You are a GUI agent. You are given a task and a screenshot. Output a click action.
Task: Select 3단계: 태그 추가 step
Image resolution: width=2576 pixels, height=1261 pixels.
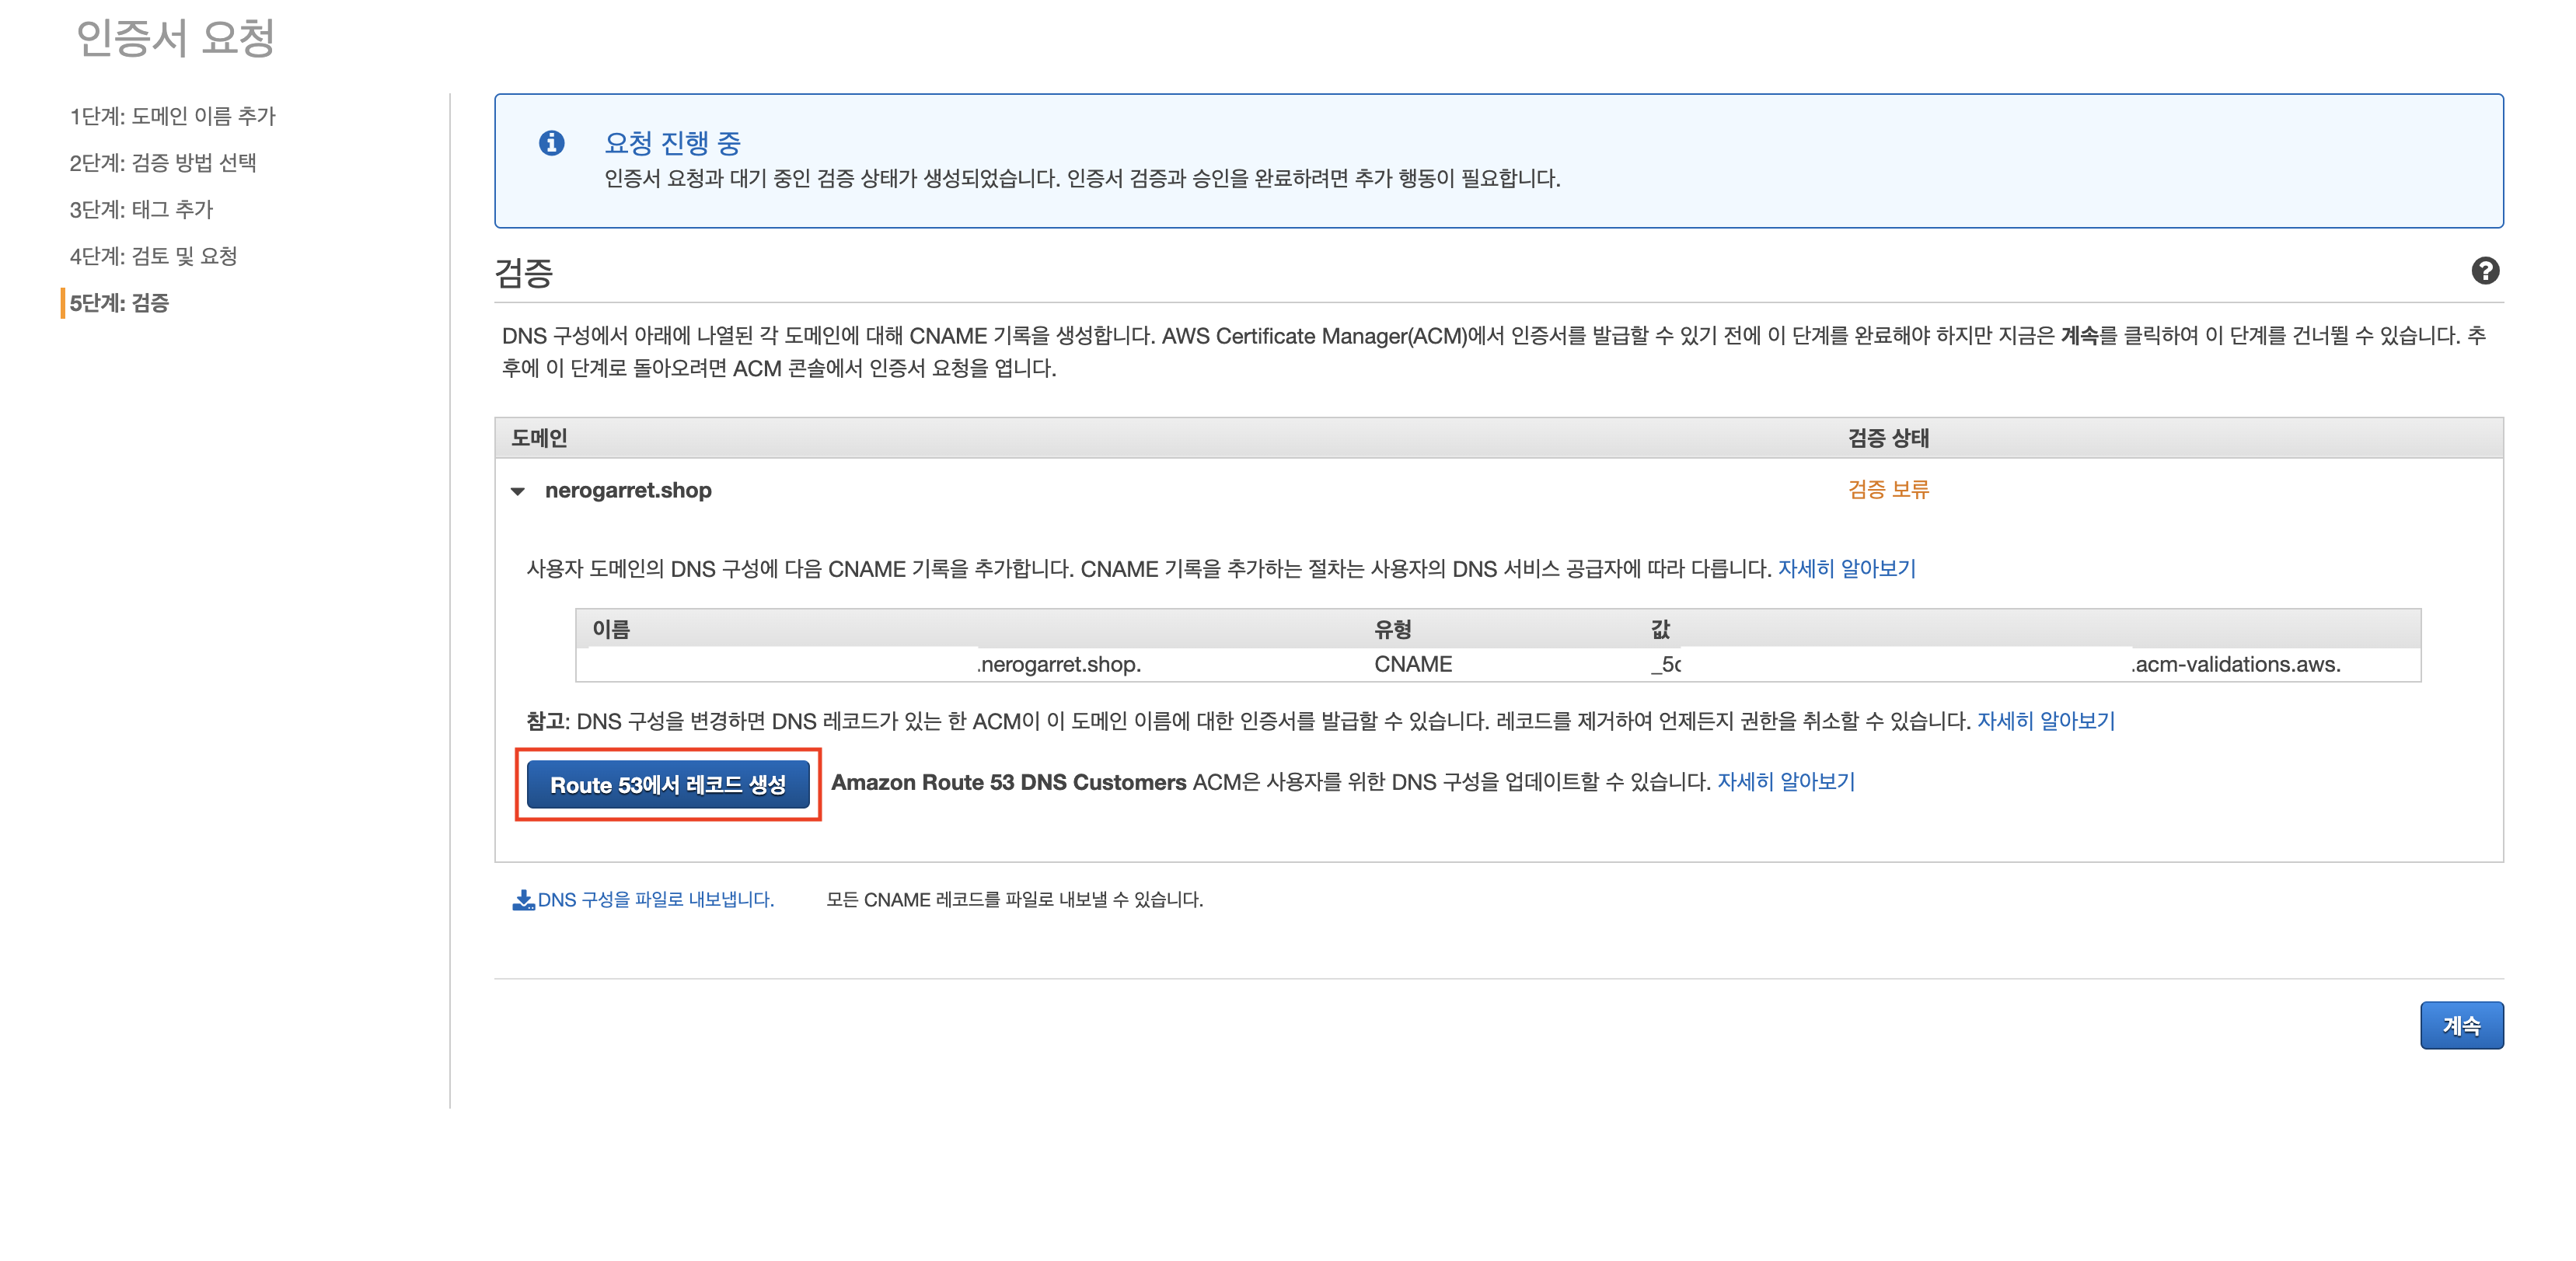click(141, 210)
